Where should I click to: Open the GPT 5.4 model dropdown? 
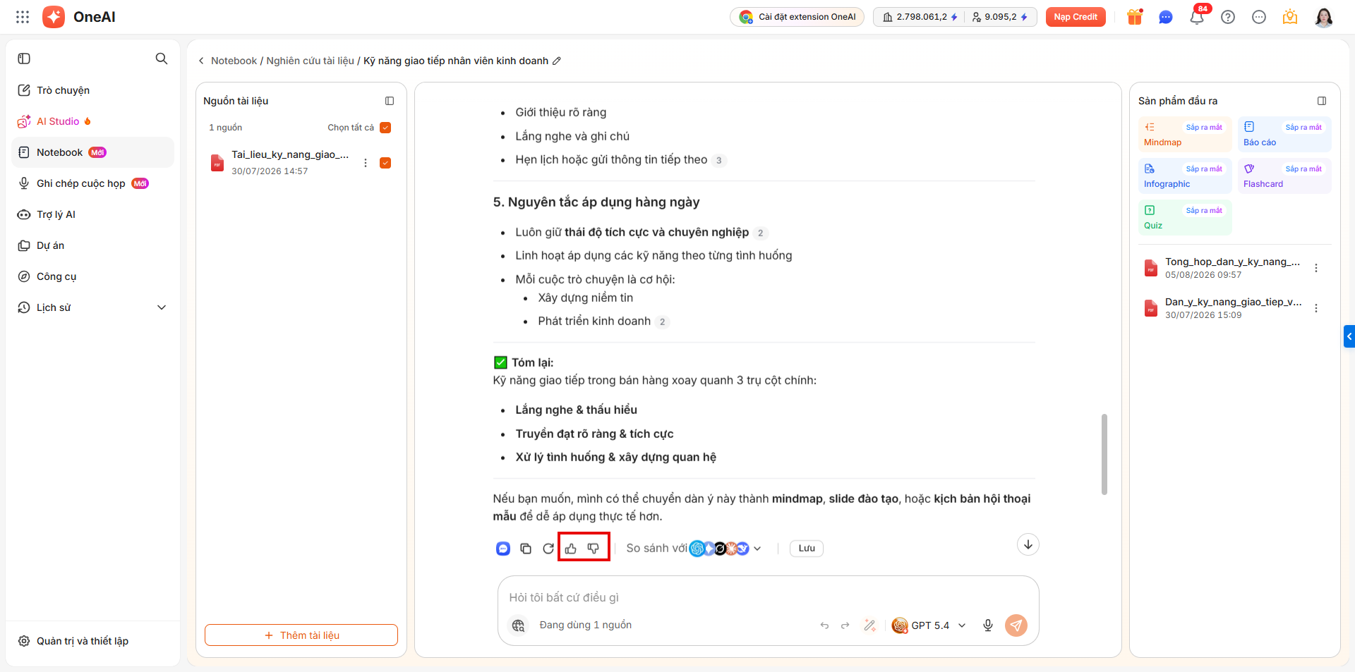pyautogui.click(x=929, y=625)
